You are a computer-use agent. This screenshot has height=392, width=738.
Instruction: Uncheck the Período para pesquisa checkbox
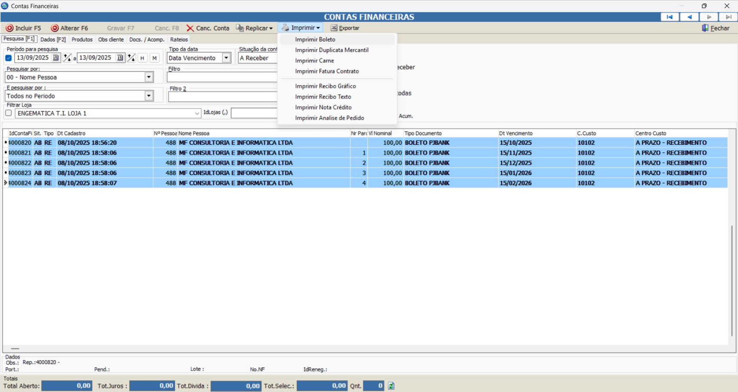[x=9, y=58]
